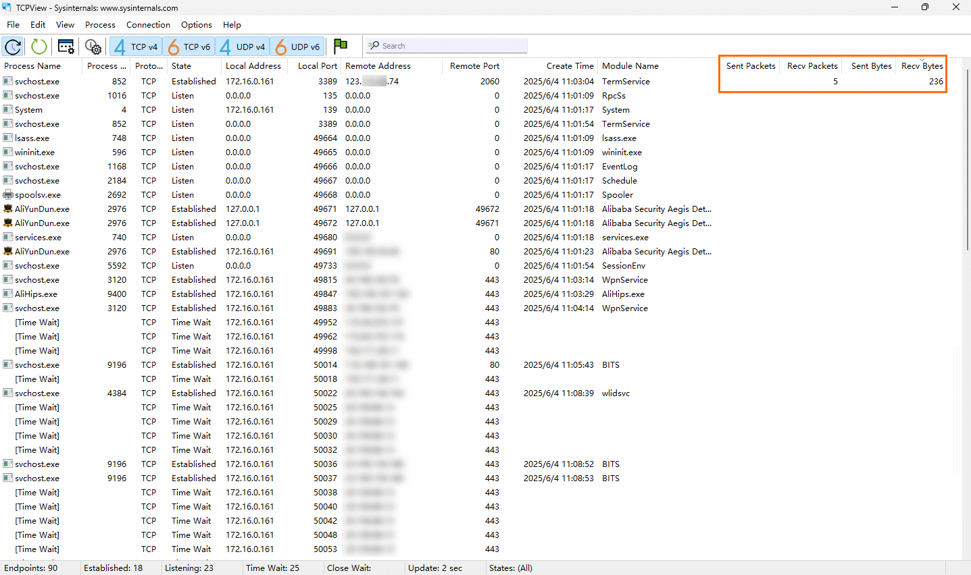Click the services.exe process icon
Viewport: 971px width, 575px height.
point(8,238)
